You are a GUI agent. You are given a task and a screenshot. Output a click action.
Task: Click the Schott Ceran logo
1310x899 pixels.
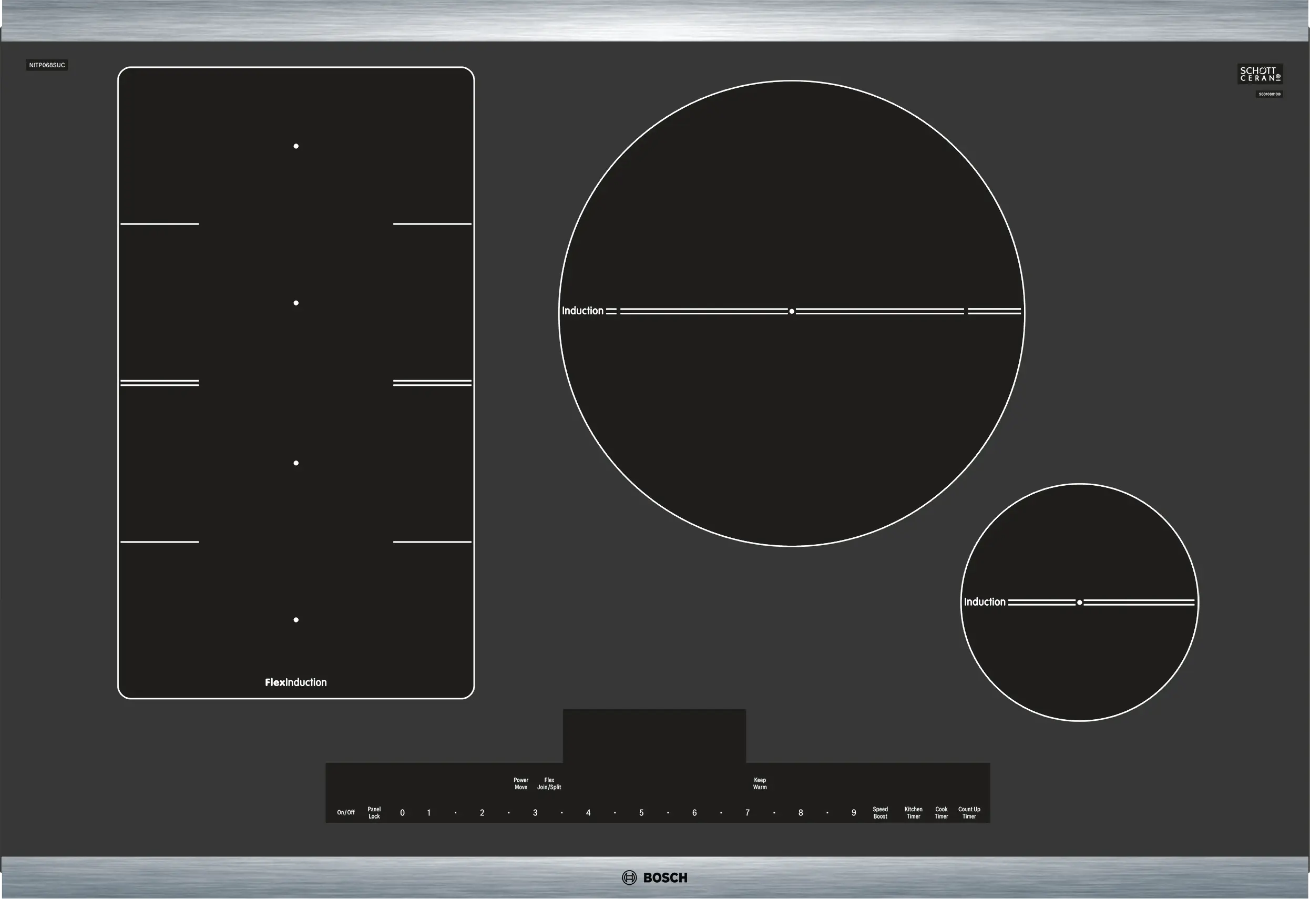pyautogui.click(x=1260, y=74)
